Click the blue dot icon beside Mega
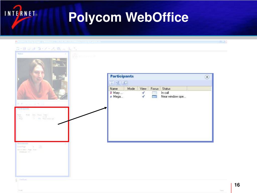 point(111,97)
